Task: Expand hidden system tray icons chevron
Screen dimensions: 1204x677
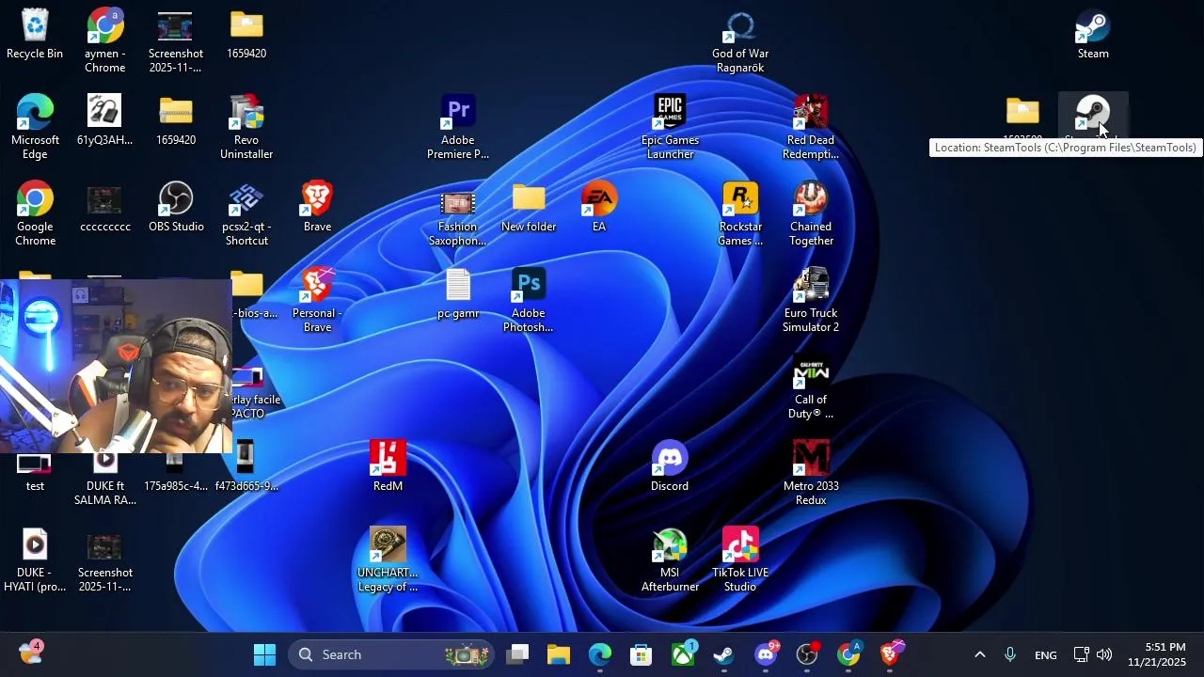Action: click(979, 654)
